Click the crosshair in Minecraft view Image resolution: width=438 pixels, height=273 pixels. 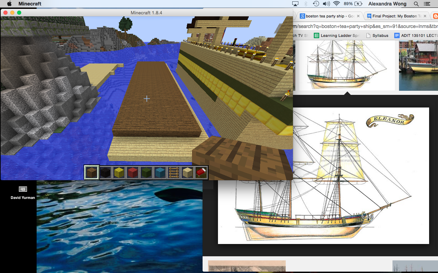[147, 99]
